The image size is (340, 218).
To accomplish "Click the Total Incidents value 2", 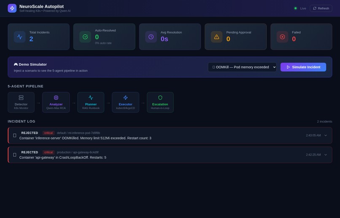I will (31, 39).
